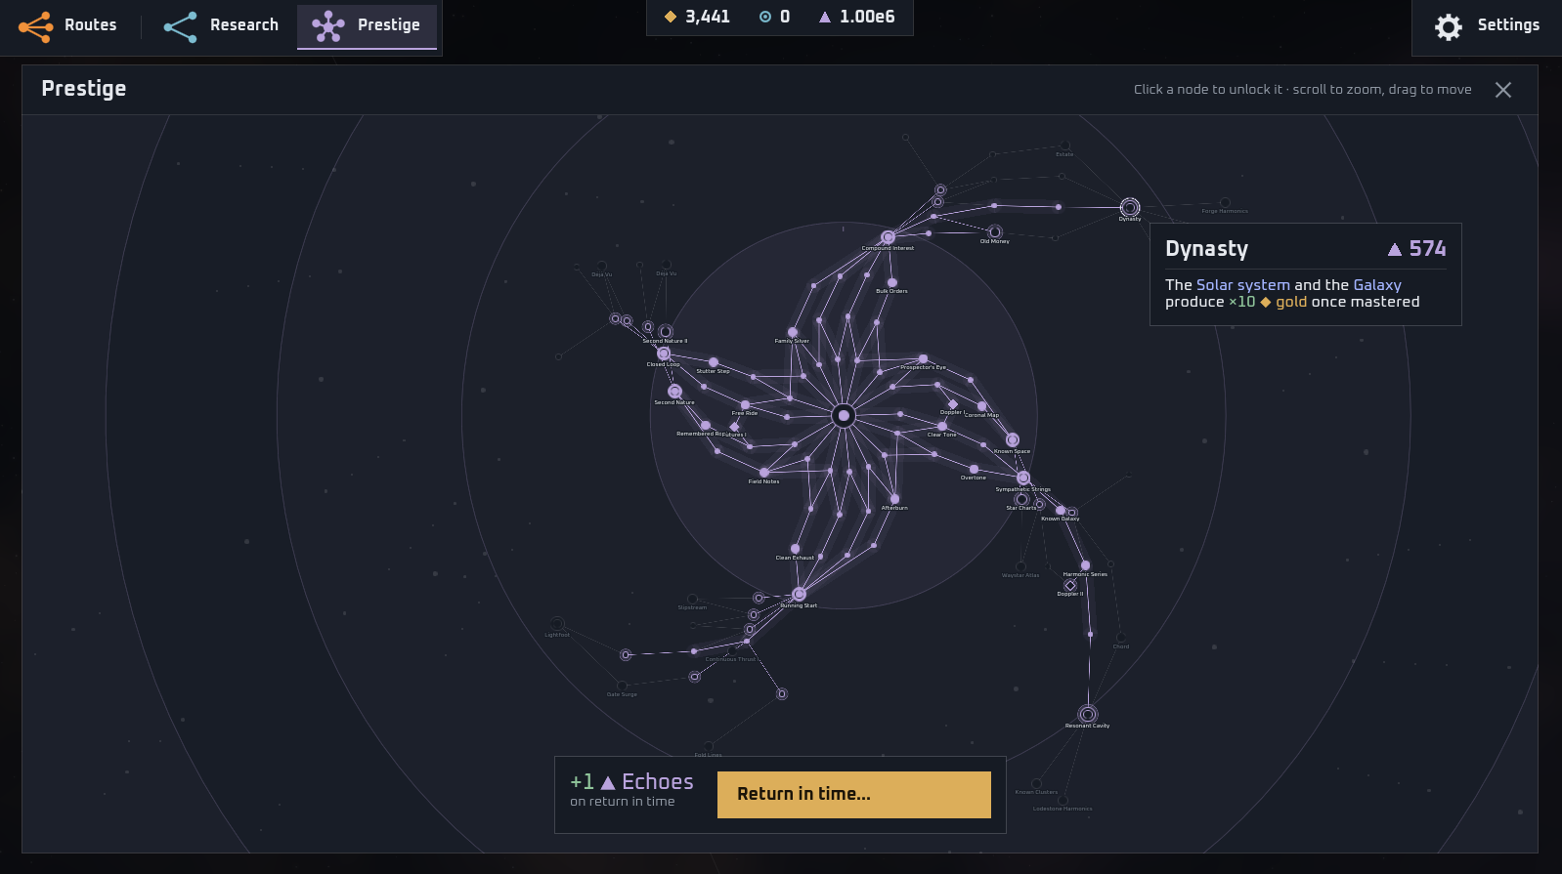
Task: Select the locked Chord node
Action: click(x=1120, y=638)
